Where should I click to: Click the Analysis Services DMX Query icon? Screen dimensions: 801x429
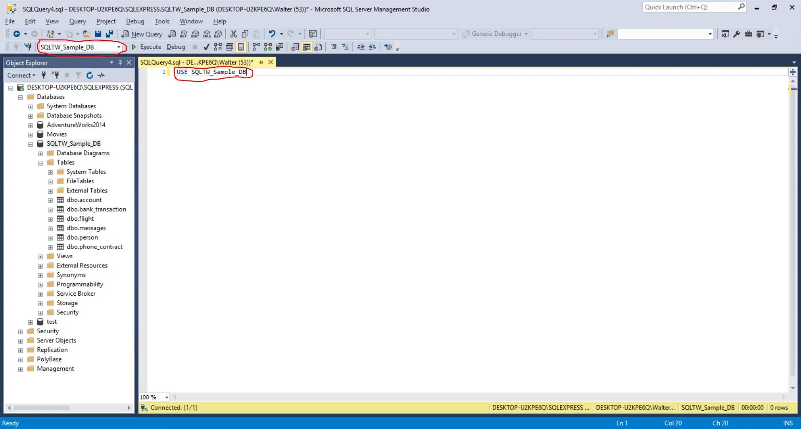(195, 34)
